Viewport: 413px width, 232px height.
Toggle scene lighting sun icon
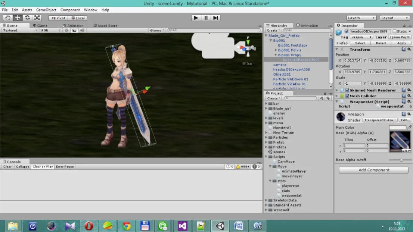coord(66,30)
